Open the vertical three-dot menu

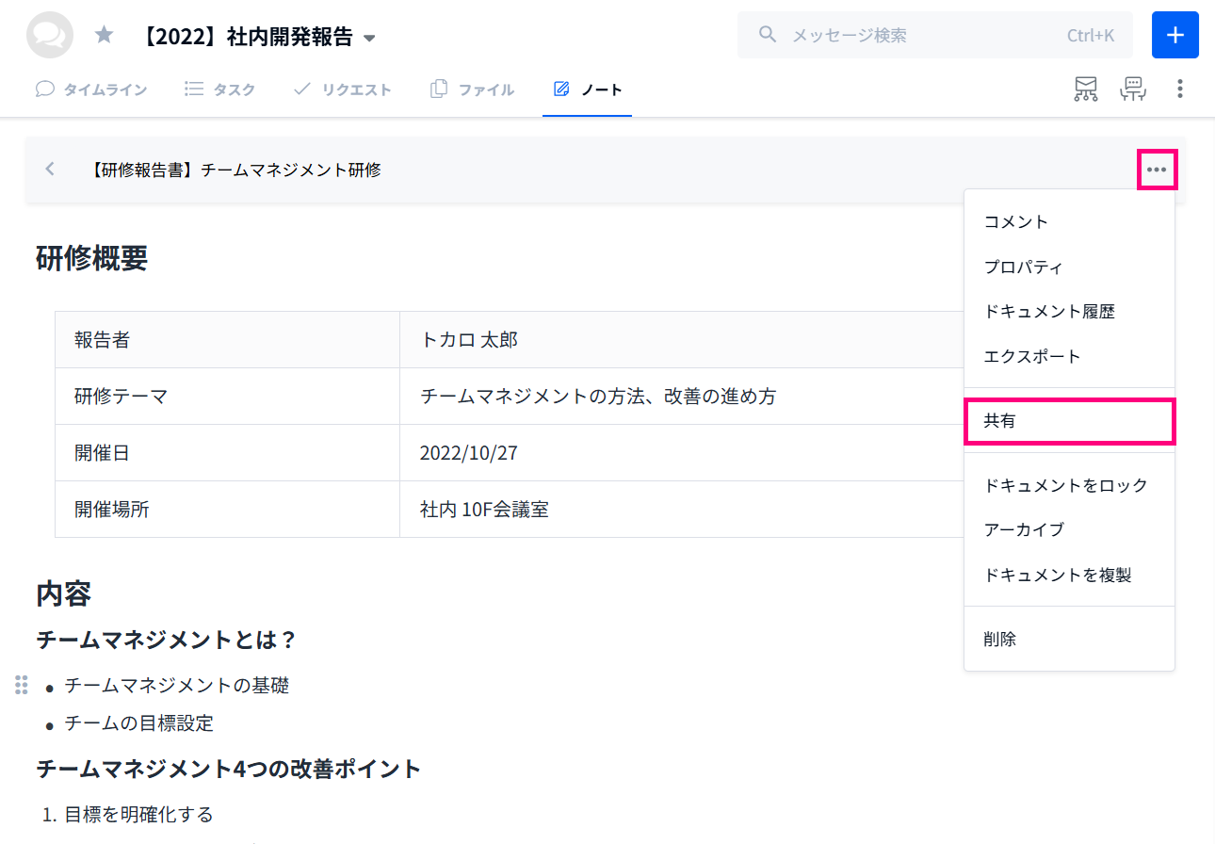(x=1179, y=89)
